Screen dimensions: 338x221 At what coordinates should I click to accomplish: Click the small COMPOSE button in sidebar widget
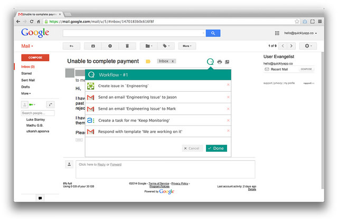pos(306,69)
